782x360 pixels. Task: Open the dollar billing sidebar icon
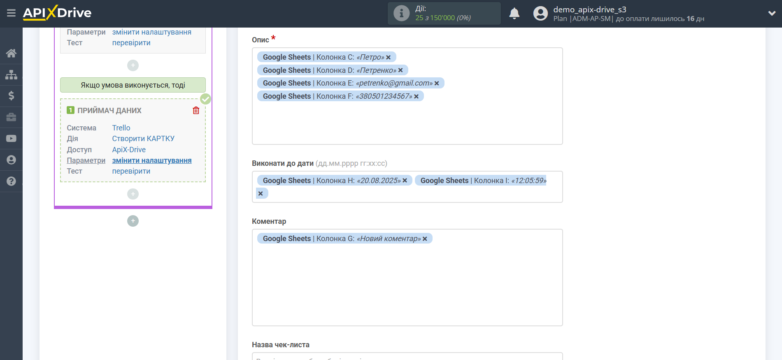(x=11, y=96)
